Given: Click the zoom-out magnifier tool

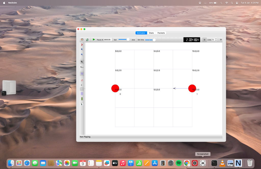Looking at the screenshot, I should click(x=82, y=55).
